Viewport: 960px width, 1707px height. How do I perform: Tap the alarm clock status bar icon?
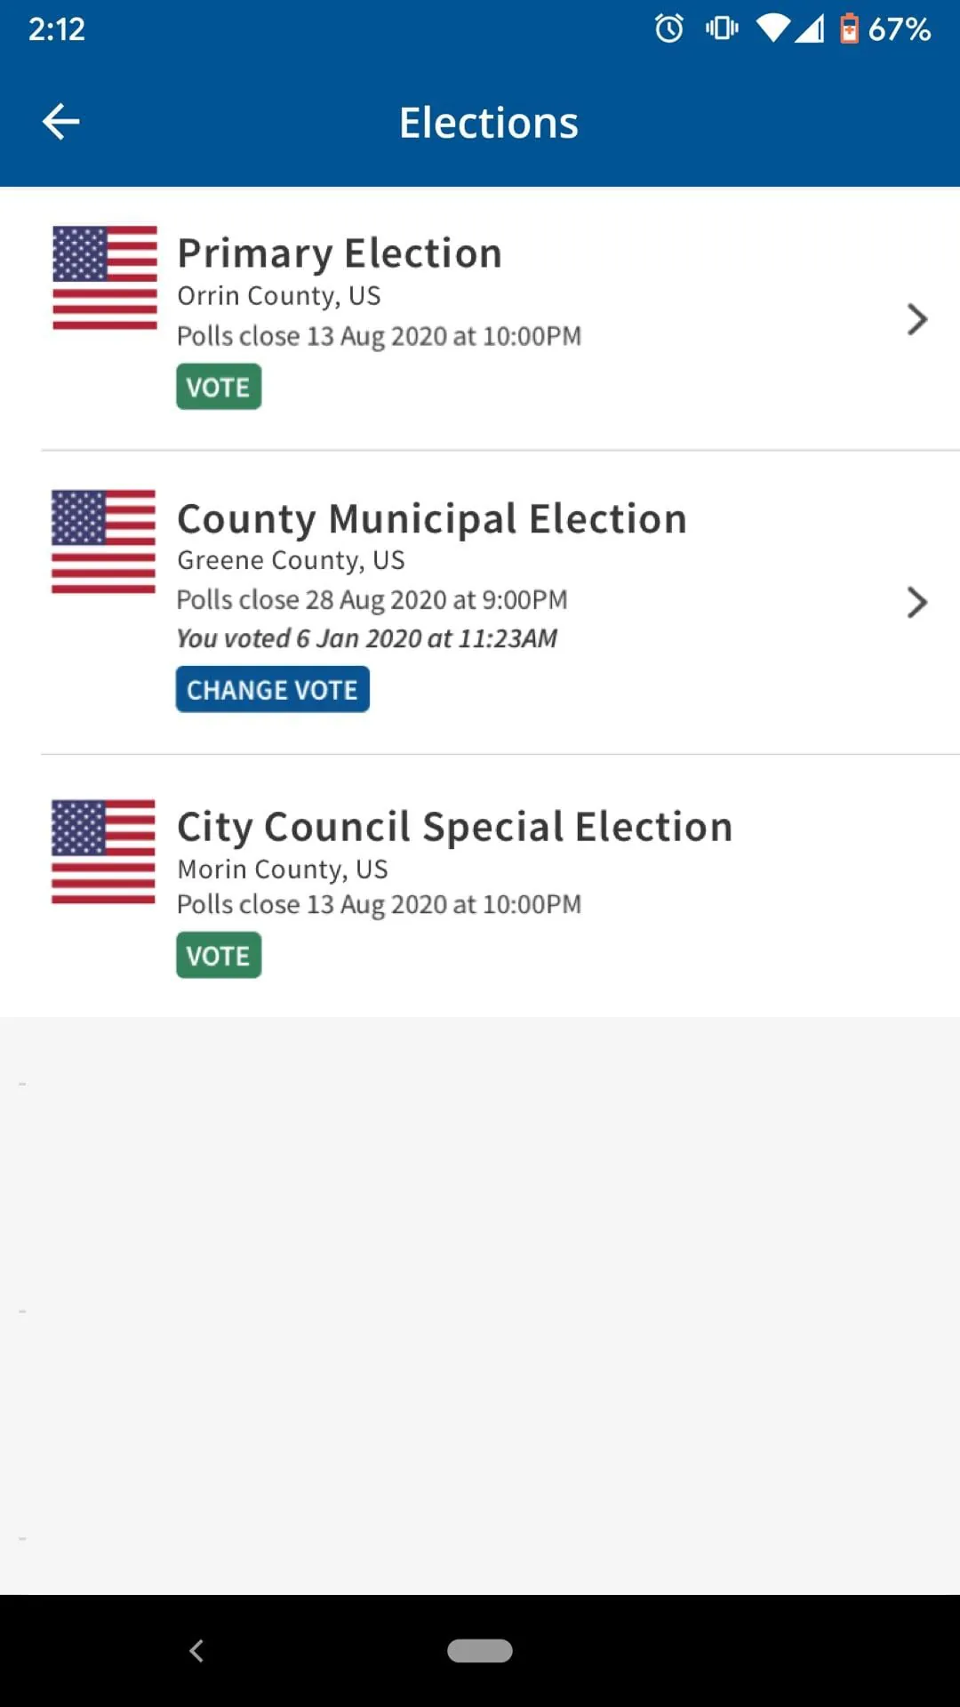[x=669, y=29]
